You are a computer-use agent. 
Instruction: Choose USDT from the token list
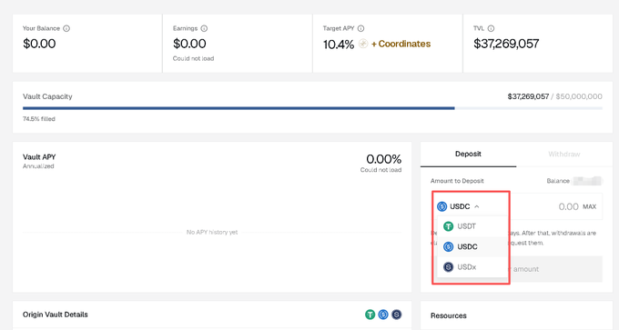(x=472, y=226)
